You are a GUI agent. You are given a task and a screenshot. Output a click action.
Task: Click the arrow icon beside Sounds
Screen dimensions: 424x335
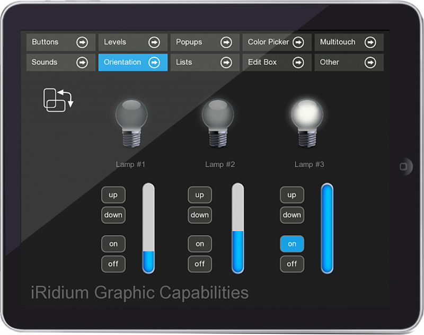point(83,62)
